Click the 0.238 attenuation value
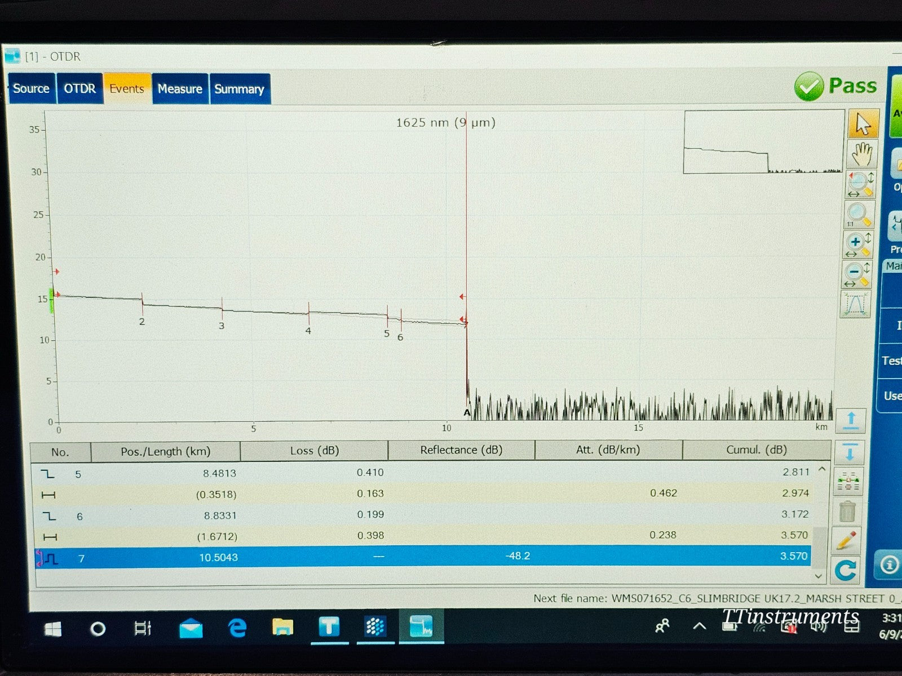Screen dimensions: 902x676 coord(662,535)
